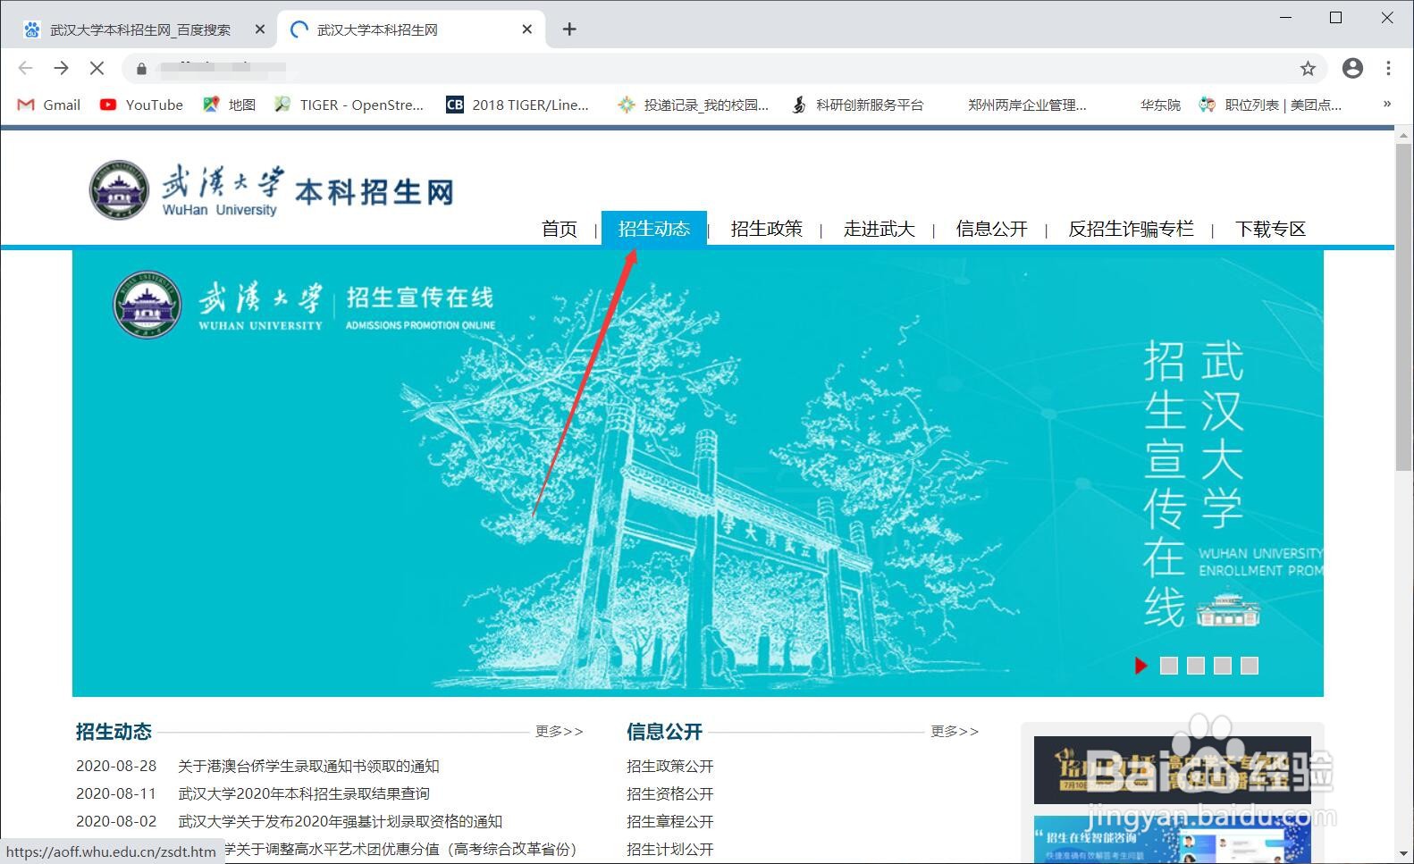Open 武汉大学2020年本科招生录取结果查询

(x=304, y=793)
